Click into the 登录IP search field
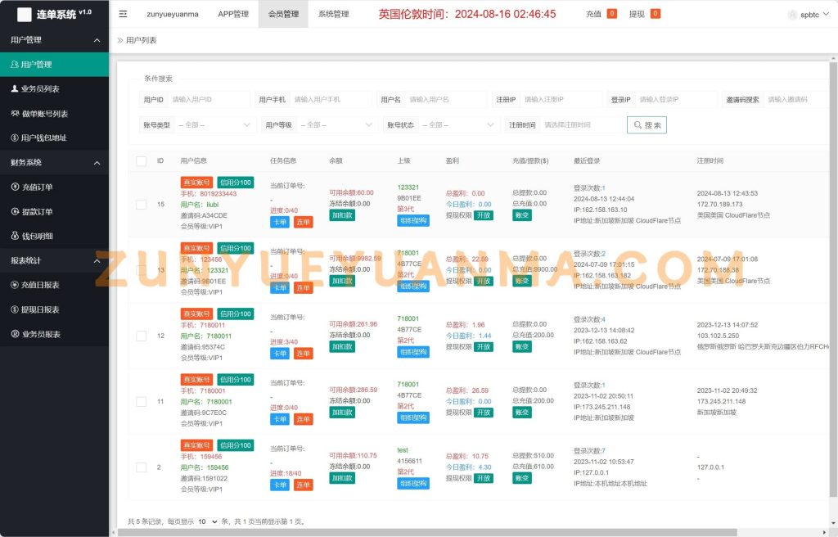The height and width of the screenshot is (537, 838). pos(677,100)
